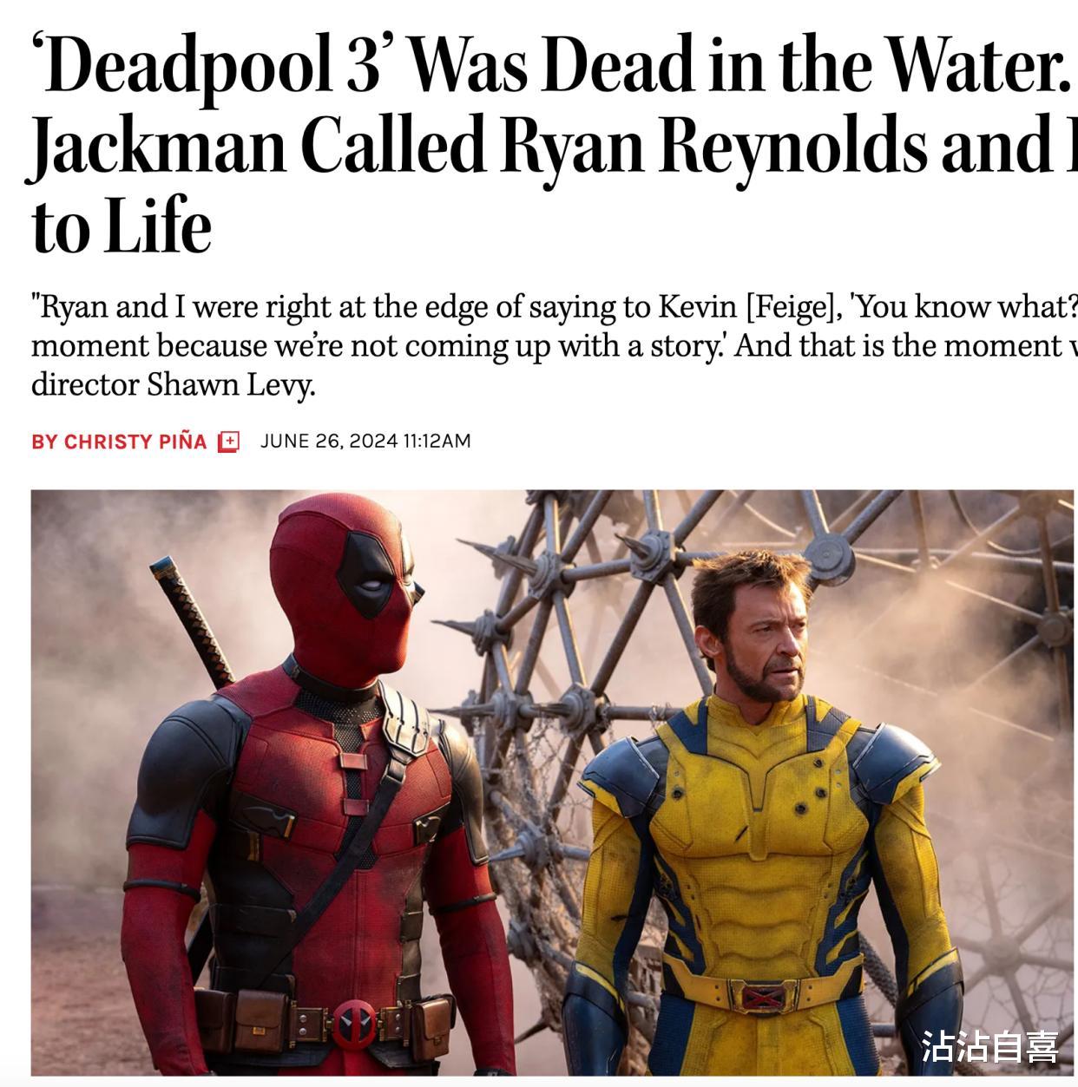Click the "to Life" headline line
The width and height of the screenshot is (1078, 1087).
(122, 225)
